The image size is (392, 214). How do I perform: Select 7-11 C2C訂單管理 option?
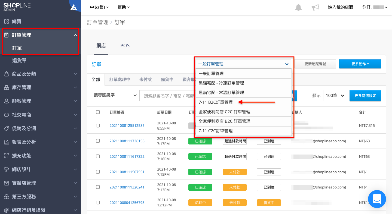244,131
